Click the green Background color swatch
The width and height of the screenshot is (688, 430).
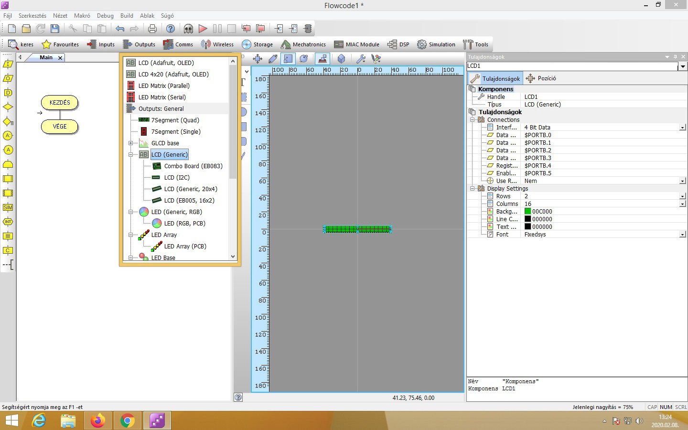pos(527,212)
